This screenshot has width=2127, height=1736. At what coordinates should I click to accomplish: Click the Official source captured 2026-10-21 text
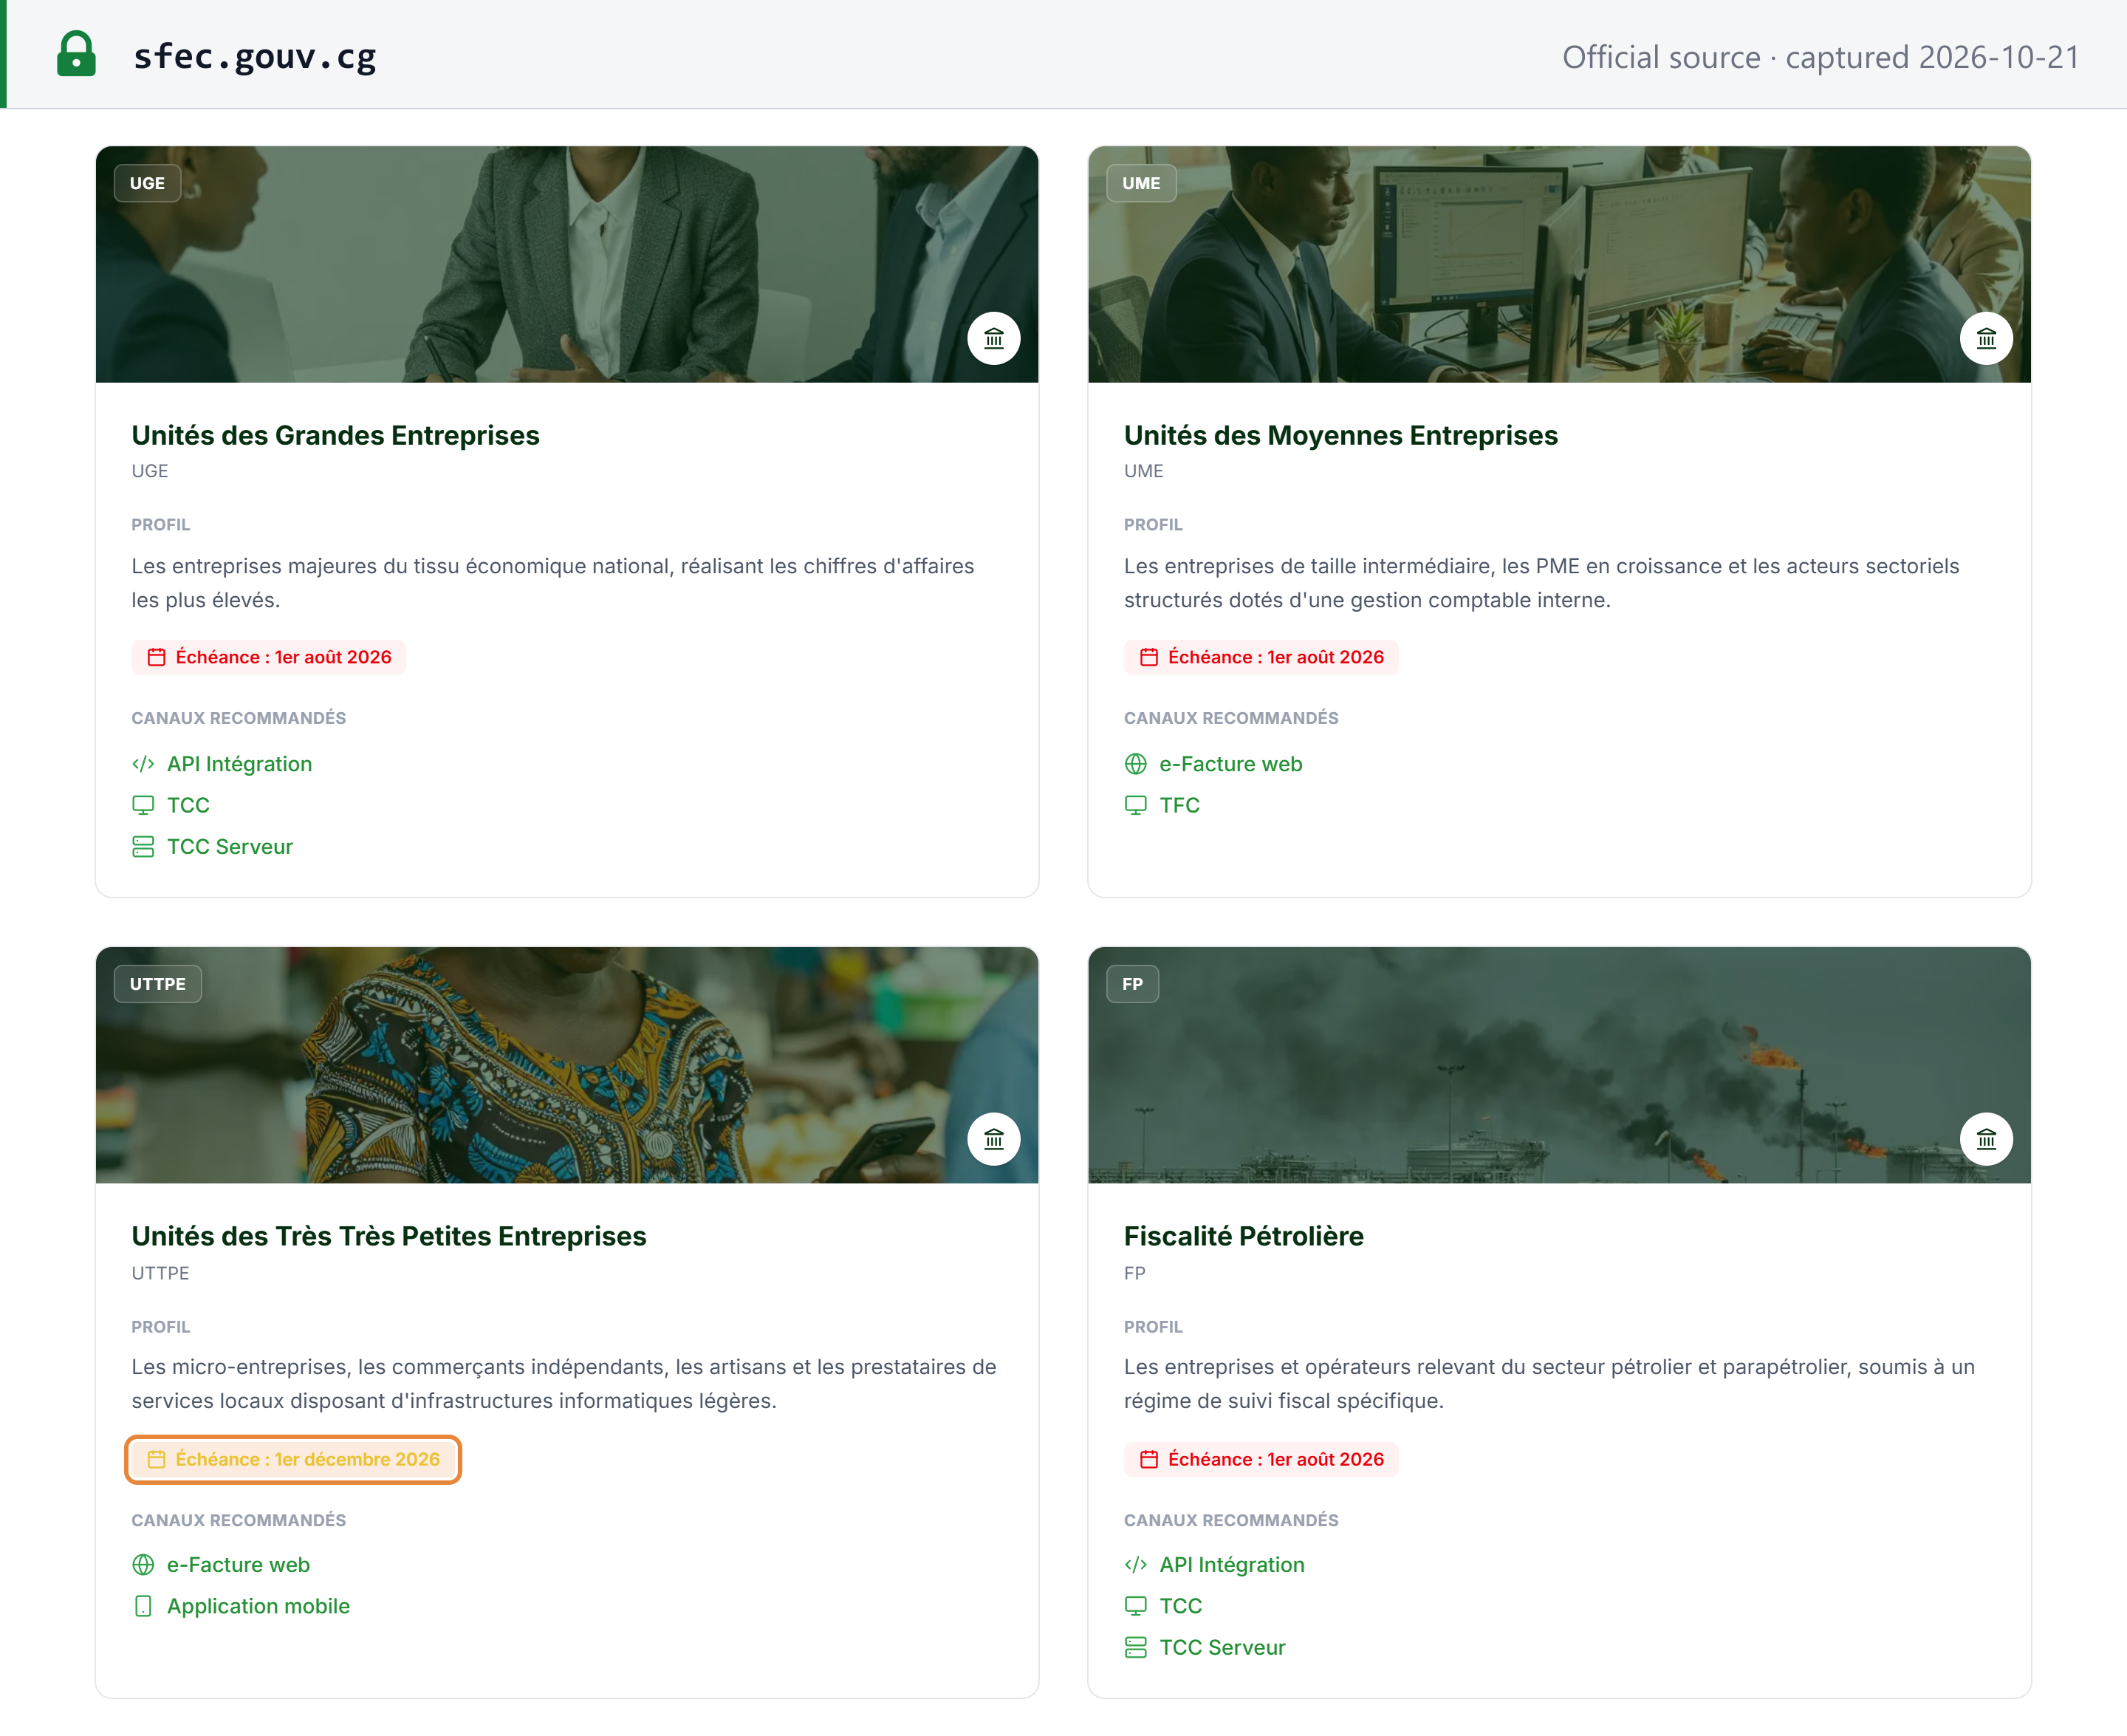(x=1821, y=57)
